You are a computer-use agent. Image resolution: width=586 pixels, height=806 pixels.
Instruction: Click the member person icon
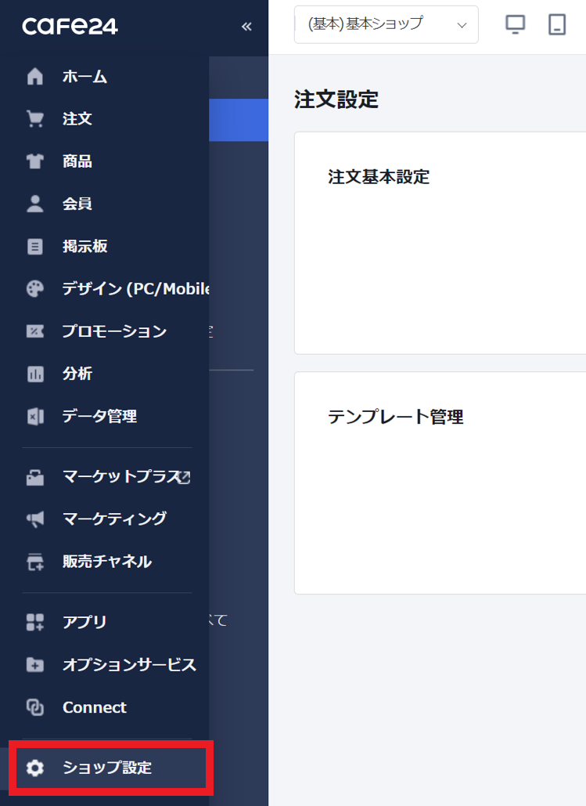[x=35, y=204]
